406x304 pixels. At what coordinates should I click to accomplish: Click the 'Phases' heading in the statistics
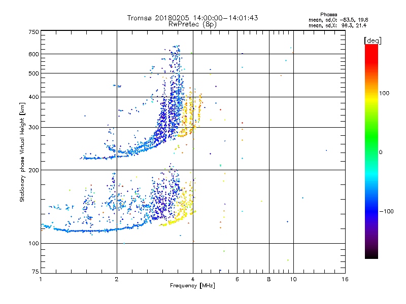(x=328, y=15)
